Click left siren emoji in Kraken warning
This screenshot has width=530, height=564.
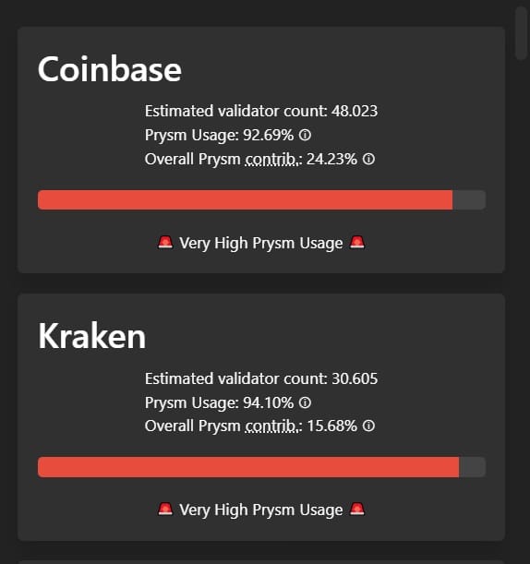(x=165, y=510)
